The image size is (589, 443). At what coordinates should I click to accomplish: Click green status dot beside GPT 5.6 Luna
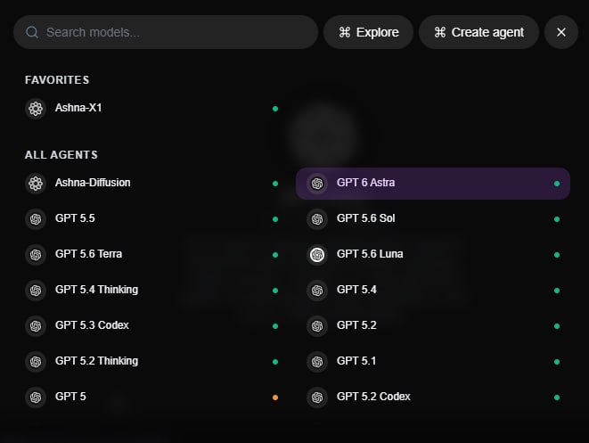pyautogui.click(x=557, y=255)
